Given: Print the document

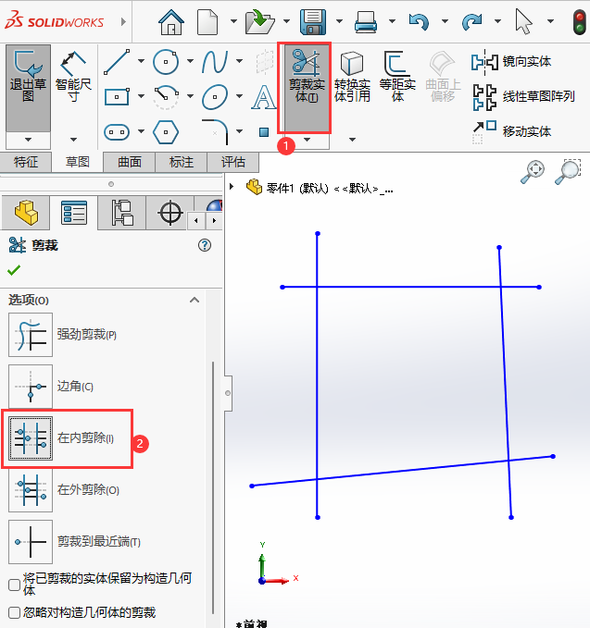Looking at the screenshot, I should (365, 21).
